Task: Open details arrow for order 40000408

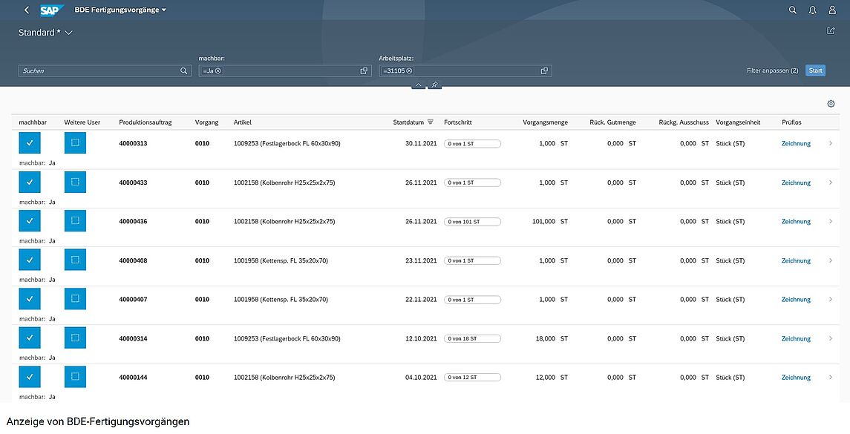Action: [x=831, y=260]
